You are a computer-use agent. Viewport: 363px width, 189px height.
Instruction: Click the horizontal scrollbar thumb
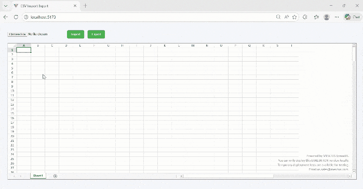(228, 176)
